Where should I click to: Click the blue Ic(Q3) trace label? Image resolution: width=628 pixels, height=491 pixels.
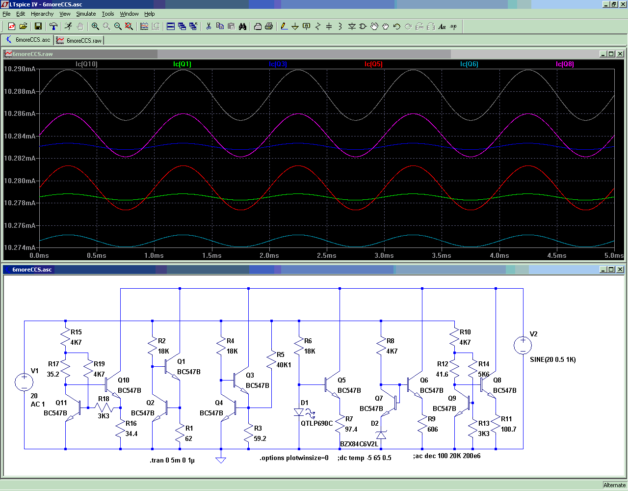coord(278,64)
